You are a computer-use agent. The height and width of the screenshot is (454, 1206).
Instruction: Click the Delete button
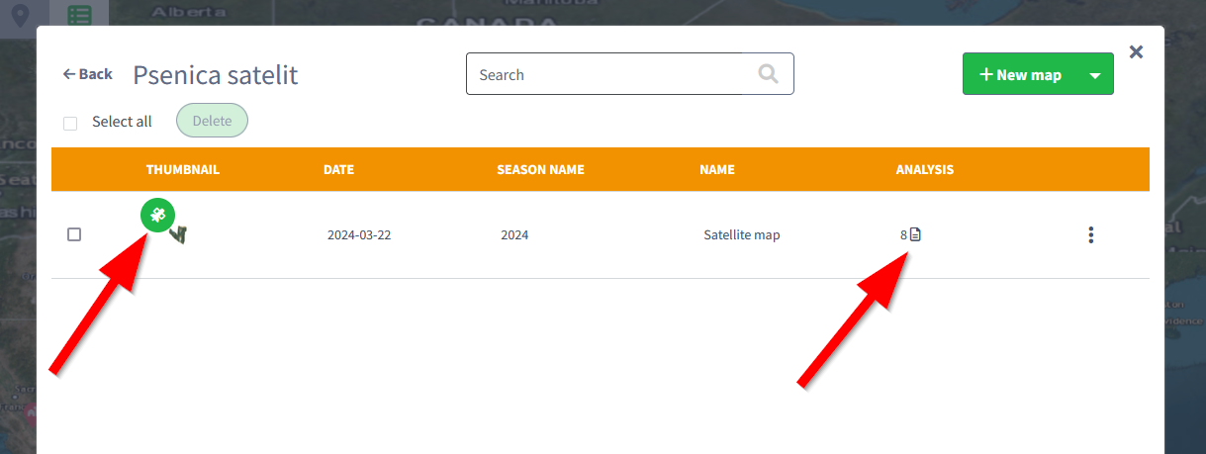pos(212,121)
